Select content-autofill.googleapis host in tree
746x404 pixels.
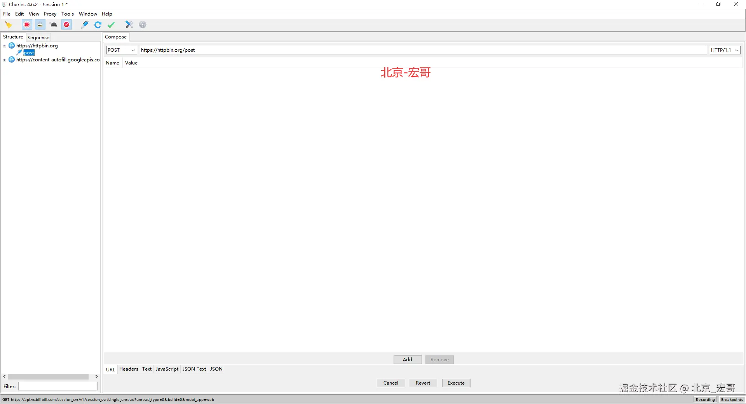pyautogui.click(x=58, y=60)
